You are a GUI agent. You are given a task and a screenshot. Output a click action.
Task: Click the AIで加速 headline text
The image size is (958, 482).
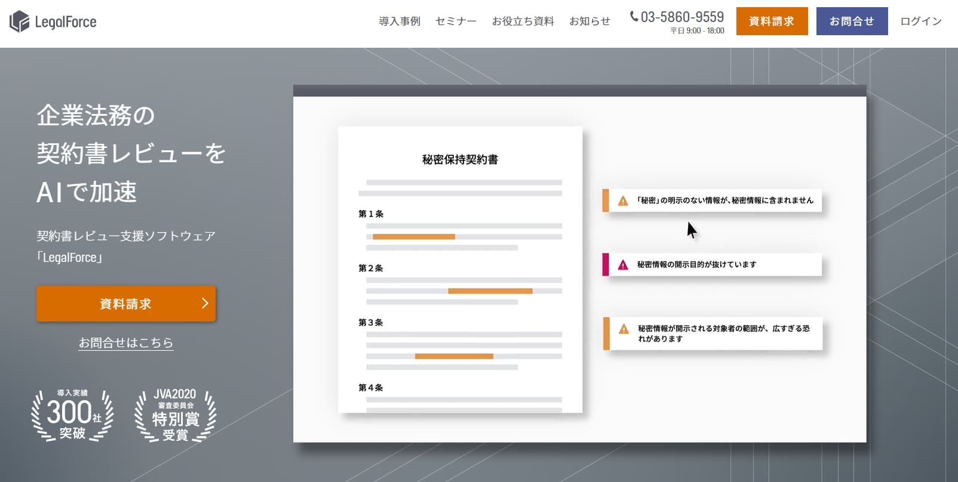(x=87, y=192)
